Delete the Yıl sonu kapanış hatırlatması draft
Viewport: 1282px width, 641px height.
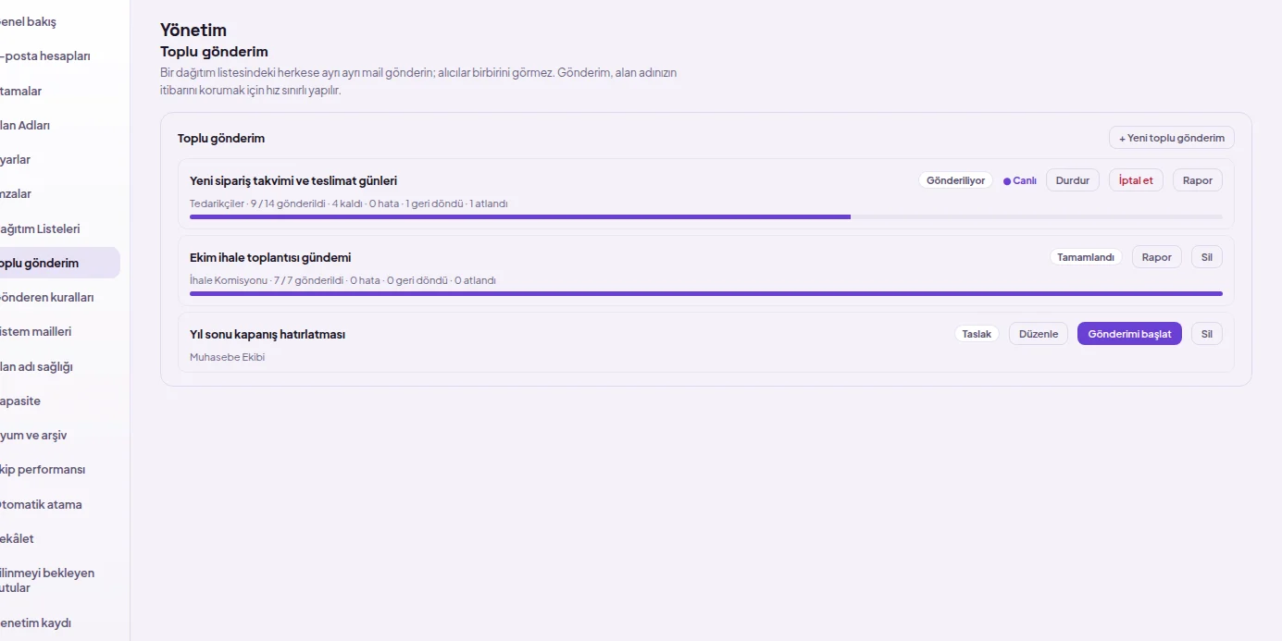tap(1207, 334)
